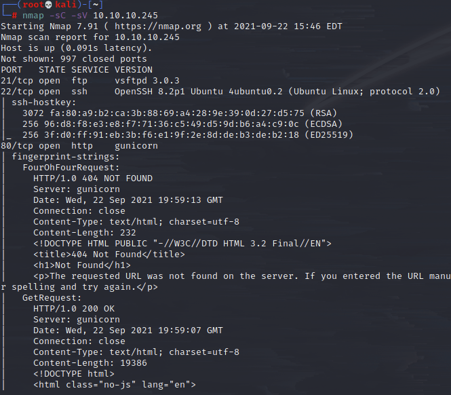Click the FourOhFourRequest heading
451x395 pixels.
pos(71,167)
